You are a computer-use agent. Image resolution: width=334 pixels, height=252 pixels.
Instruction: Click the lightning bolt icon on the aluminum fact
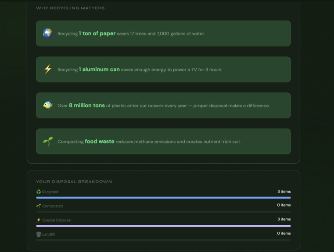(x=48, y=69)
